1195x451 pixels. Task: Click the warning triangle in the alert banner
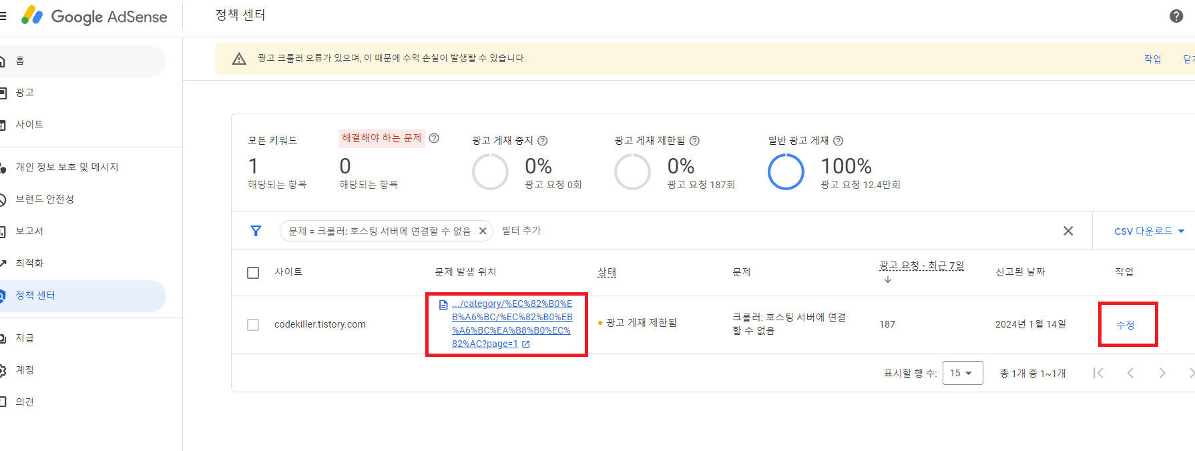[239, 58]
